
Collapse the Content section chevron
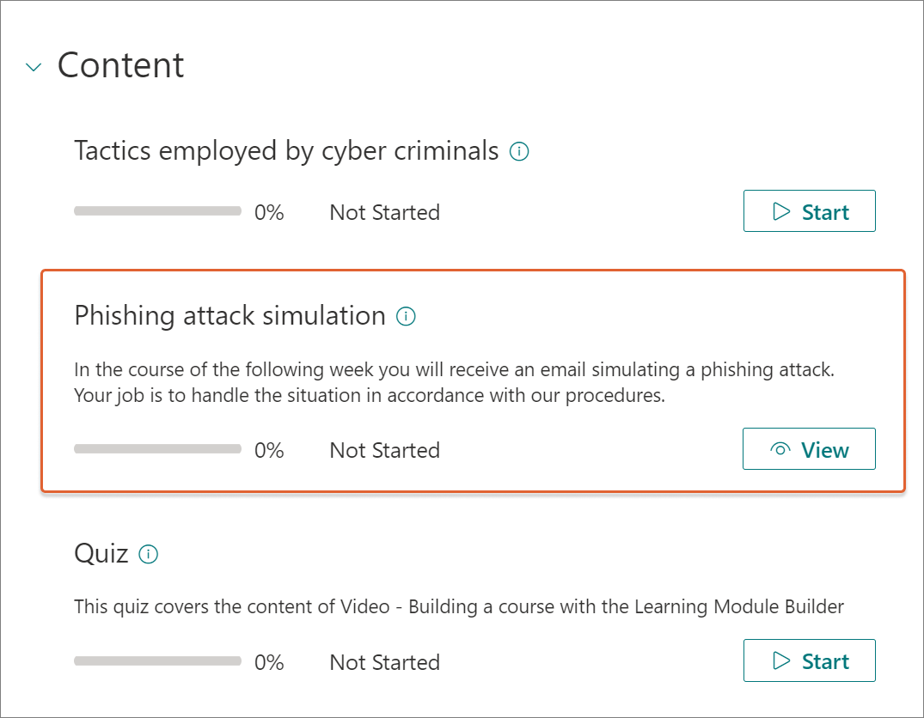(x=34, y=67)
